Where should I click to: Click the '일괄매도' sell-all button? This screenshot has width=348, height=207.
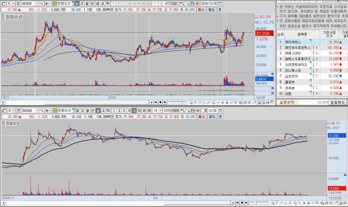338,102
